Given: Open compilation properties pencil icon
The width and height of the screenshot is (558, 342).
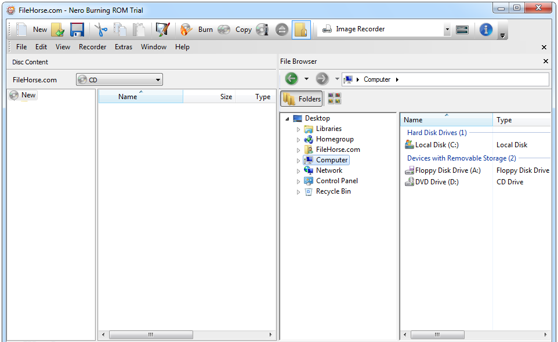Looking at the screenshot, I should 163,30.
